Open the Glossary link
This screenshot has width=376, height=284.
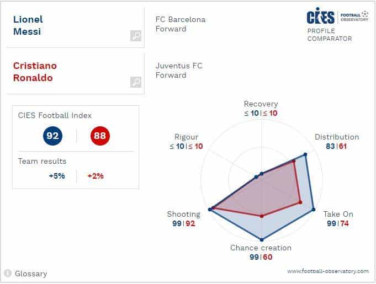31,274
